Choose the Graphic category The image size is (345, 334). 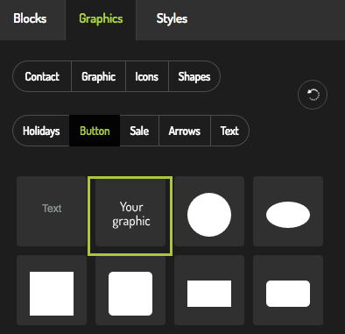pos(98,76)
